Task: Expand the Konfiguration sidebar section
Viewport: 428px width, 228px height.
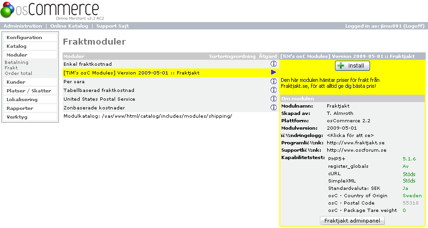Action: [30, 37]
